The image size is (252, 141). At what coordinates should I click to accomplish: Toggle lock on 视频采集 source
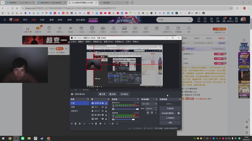coord(106,103)
